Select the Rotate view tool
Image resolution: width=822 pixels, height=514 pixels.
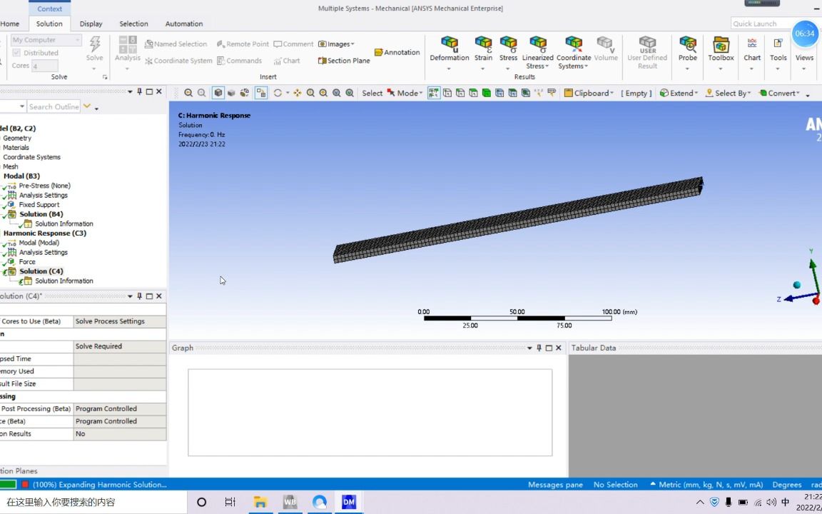tap(277, 93)
